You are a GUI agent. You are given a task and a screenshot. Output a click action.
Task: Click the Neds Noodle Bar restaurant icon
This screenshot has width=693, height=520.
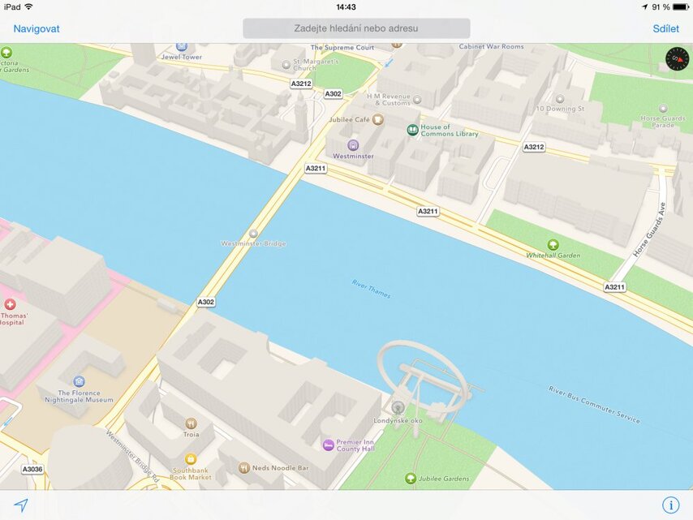point(245,466)
